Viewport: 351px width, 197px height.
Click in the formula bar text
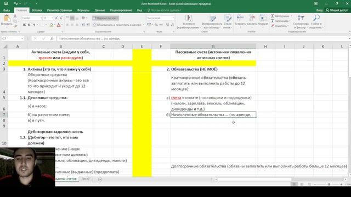click(89, 38)
